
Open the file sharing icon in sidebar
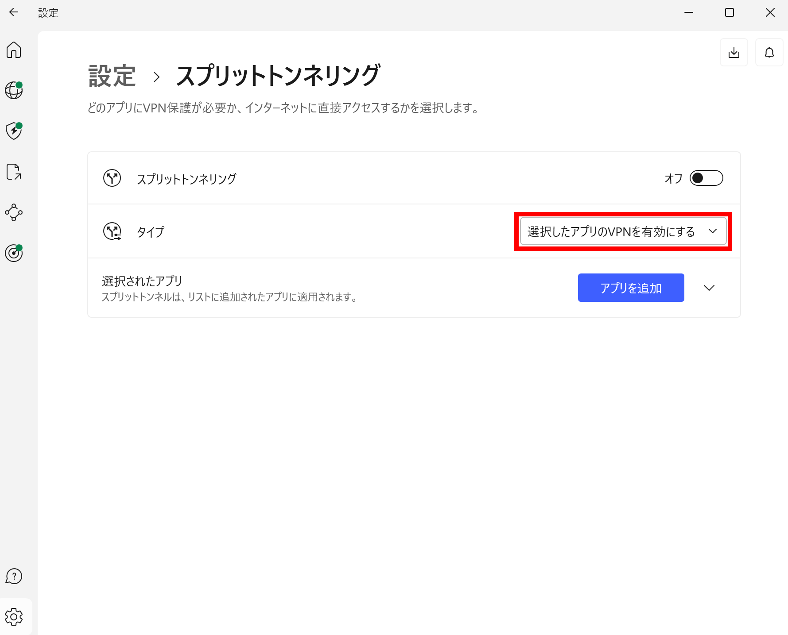pyautogui.click(x=14, y=172)
